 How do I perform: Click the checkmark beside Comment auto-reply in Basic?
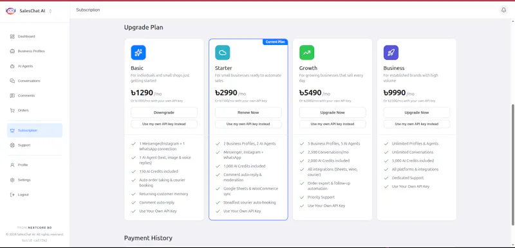[133, 202]
